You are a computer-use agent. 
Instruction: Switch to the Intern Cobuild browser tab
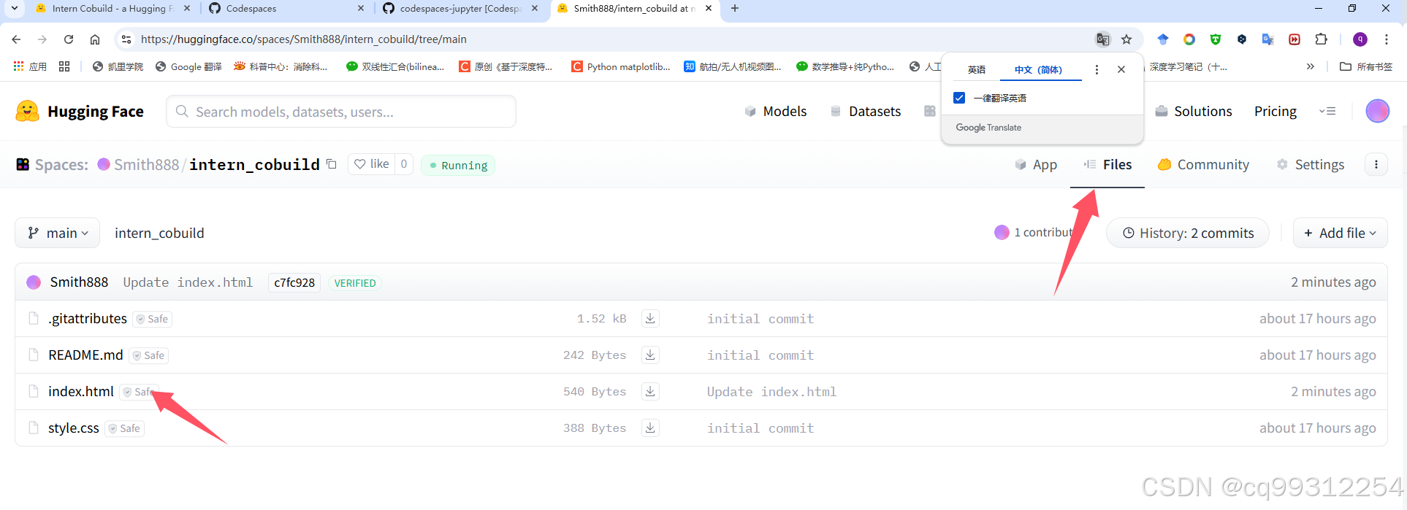tap(112, 8)
